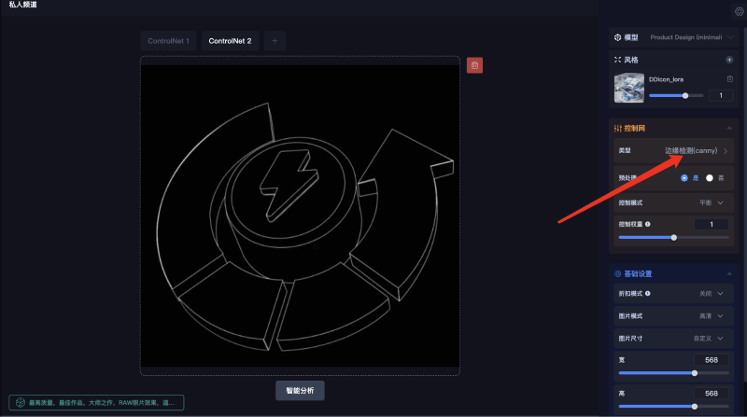
Task: Collapse the 控制网 section
Action: pyautogui.click(x=728, y=128)
